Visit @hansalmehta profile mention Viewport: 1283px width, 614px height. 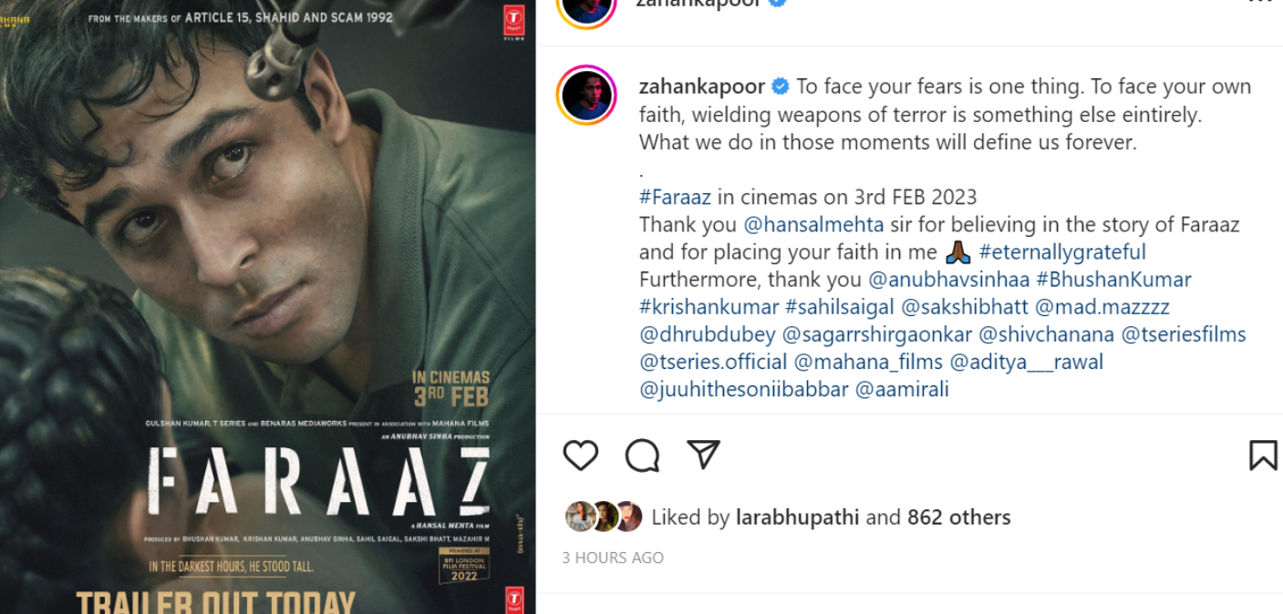(813, 224)
